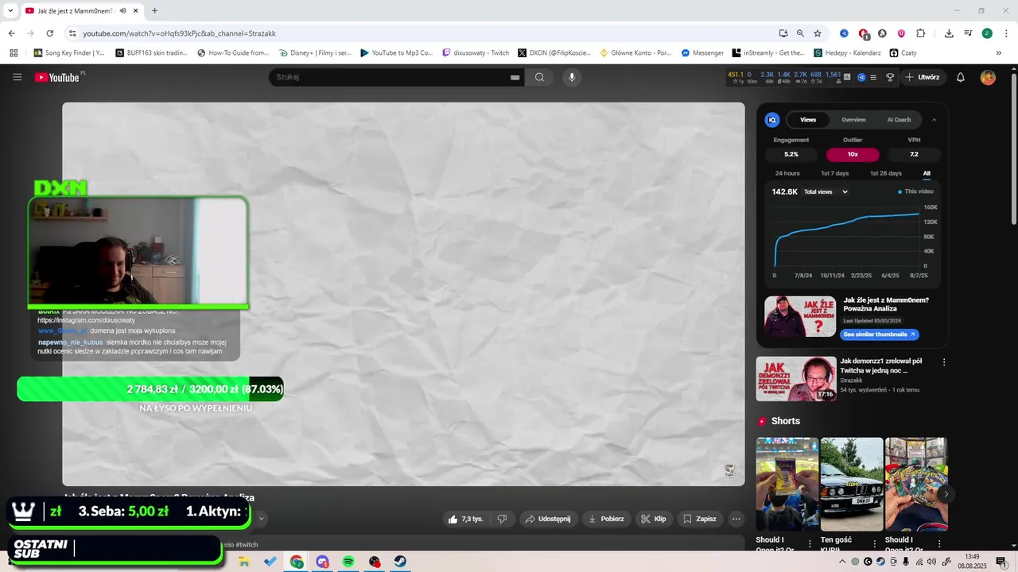Open 'Jak demonzz1 zrelował' video thumbnail
The image size is (1018, 572).
click(796, 379)
